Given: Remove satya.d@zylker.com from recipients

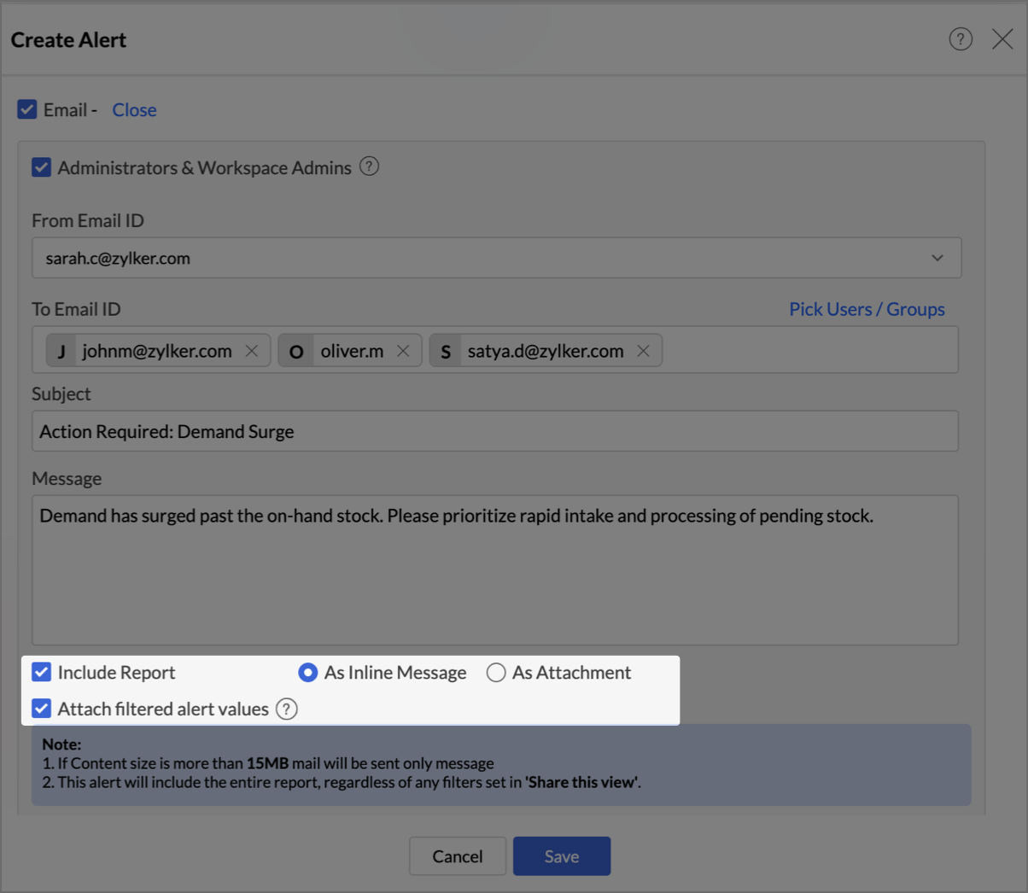Looking at the screenshot, I should 644,351.
